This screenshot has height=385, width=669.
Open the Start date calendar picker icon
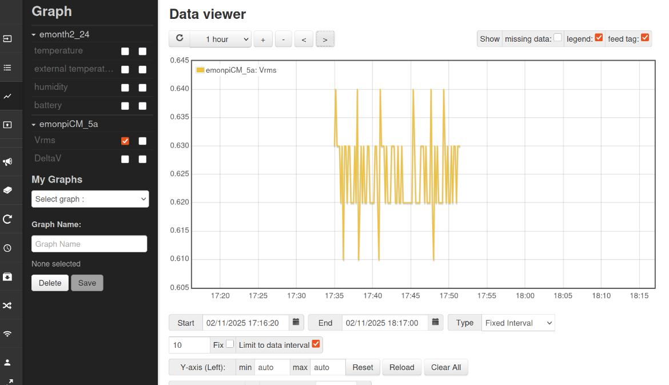[x=296, y=323]
